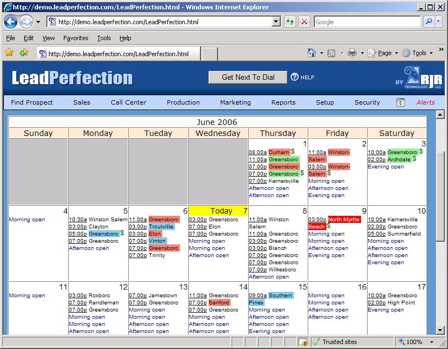Click the yellow Today 7 cell header
Viewport: 448px width, 349px height.
pyautogui.click(x=218, y=211)
